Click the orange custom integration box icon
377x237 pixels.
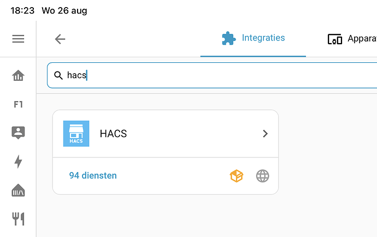click(x=237, y=176)
